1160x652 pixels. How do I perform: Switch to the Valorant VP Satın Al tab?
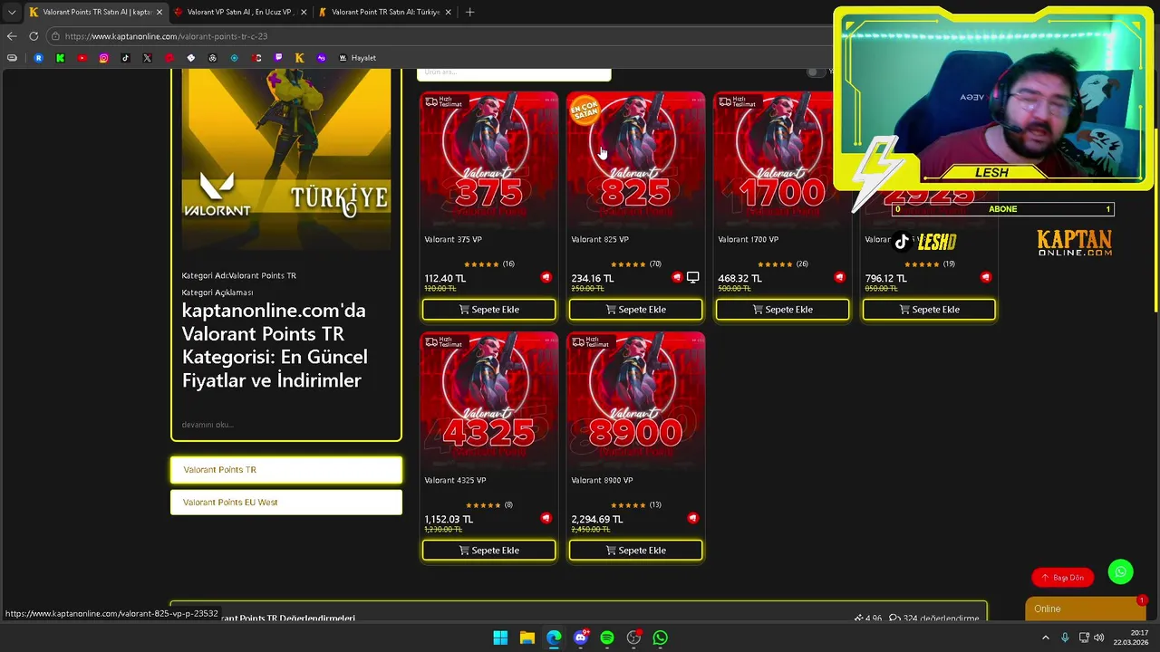click(240, 13)
